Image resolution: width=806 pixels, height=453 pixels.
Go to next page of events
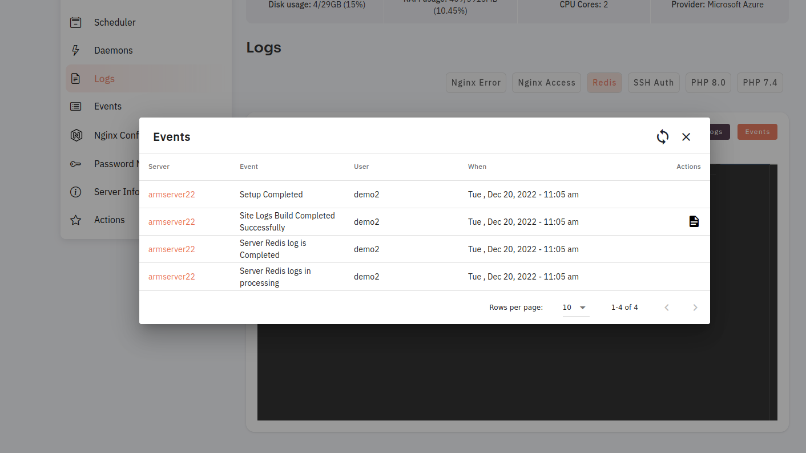[695, 308]
